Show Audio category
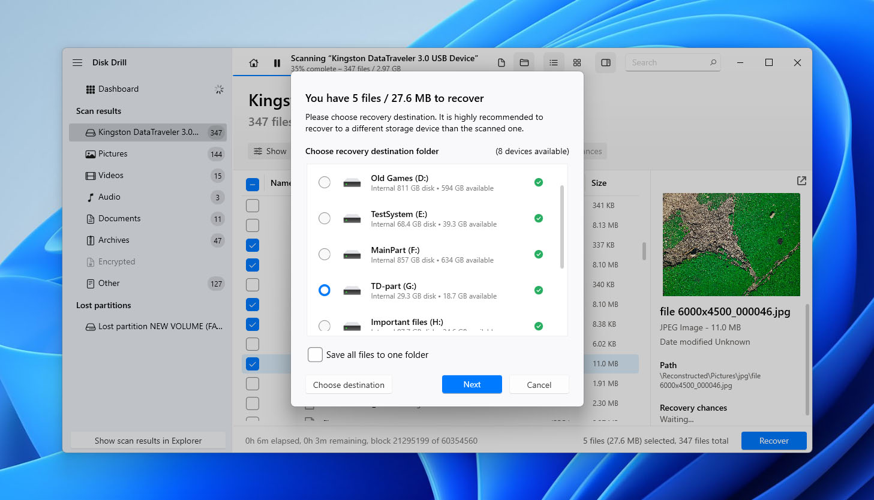Screen dimensions: 874x500 coord(148,197)
